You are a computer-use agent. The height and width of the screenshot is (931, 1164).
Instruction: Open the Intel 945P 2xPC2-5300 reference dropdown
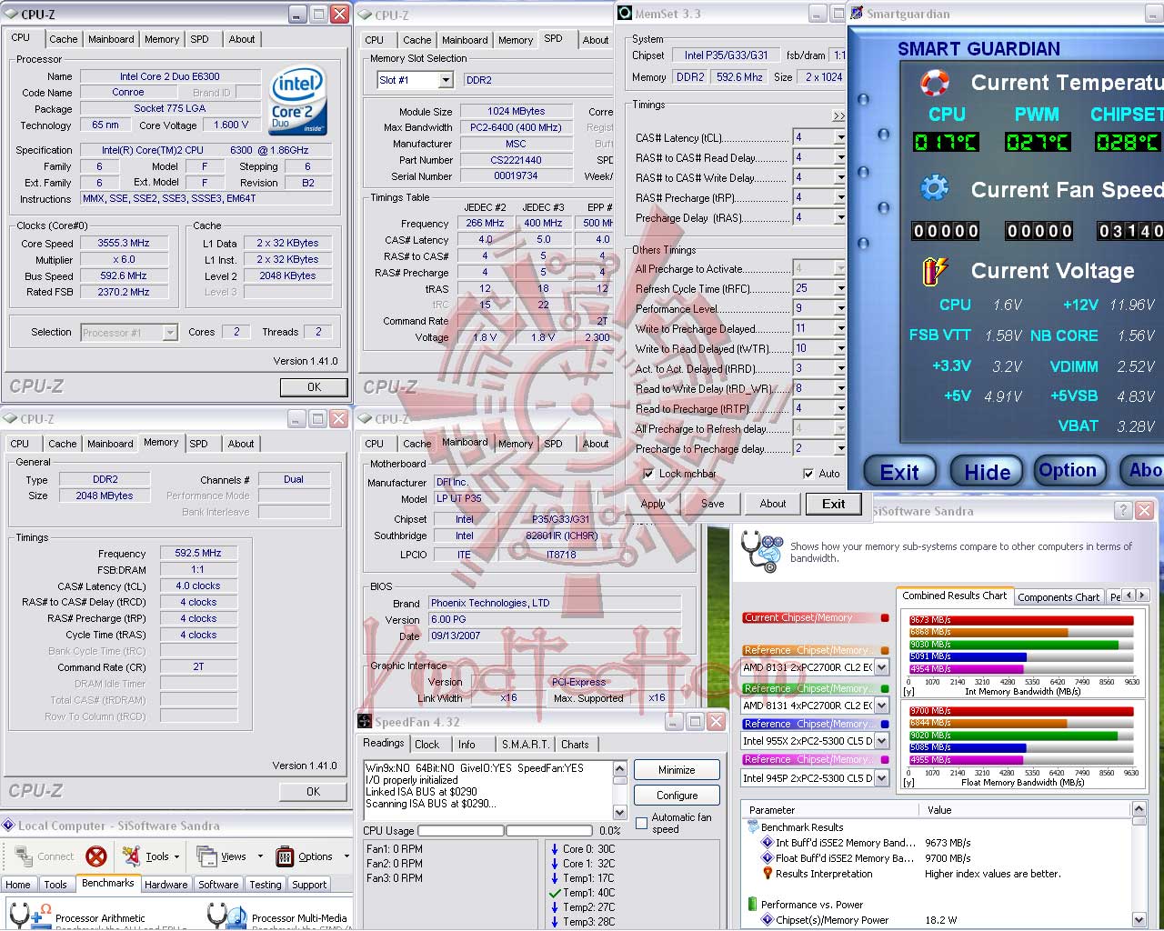(x=881, y=778)
